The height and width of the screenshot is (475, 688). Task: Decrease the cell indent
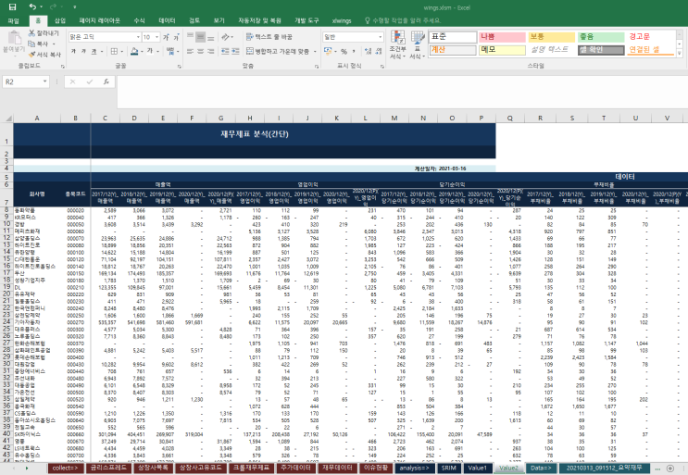[225, 51]
